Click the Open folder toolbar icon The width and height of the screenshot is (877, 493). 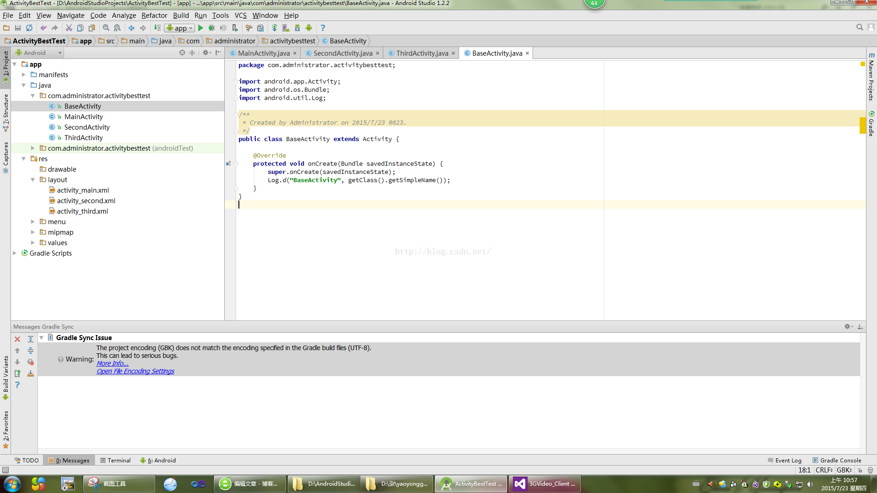(x=6, y=28)
